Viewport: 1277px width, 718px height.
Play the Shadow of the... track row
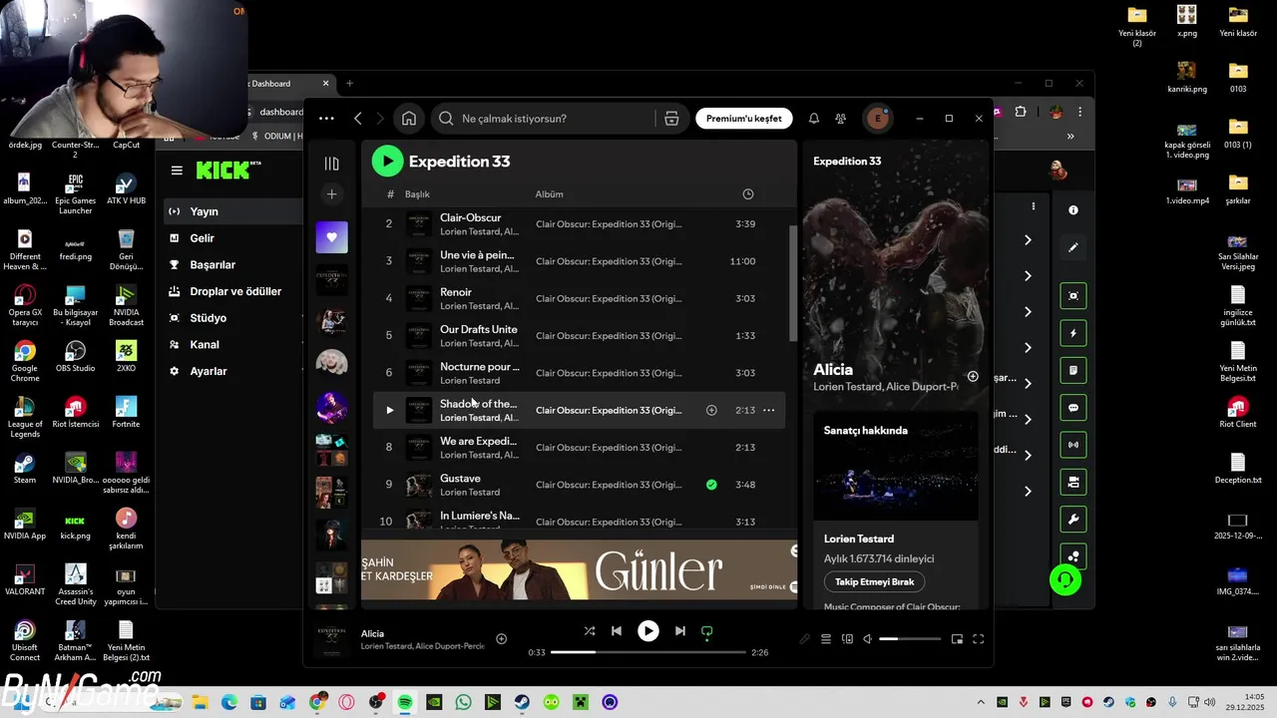pos(389,410)
